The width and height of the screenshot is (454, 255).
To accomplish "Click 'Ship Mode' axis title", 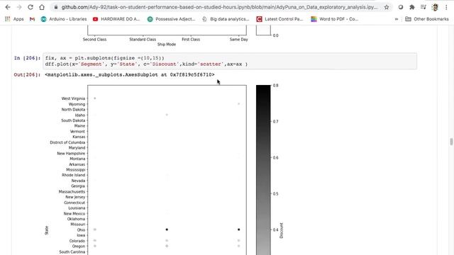I will [167, 44].
